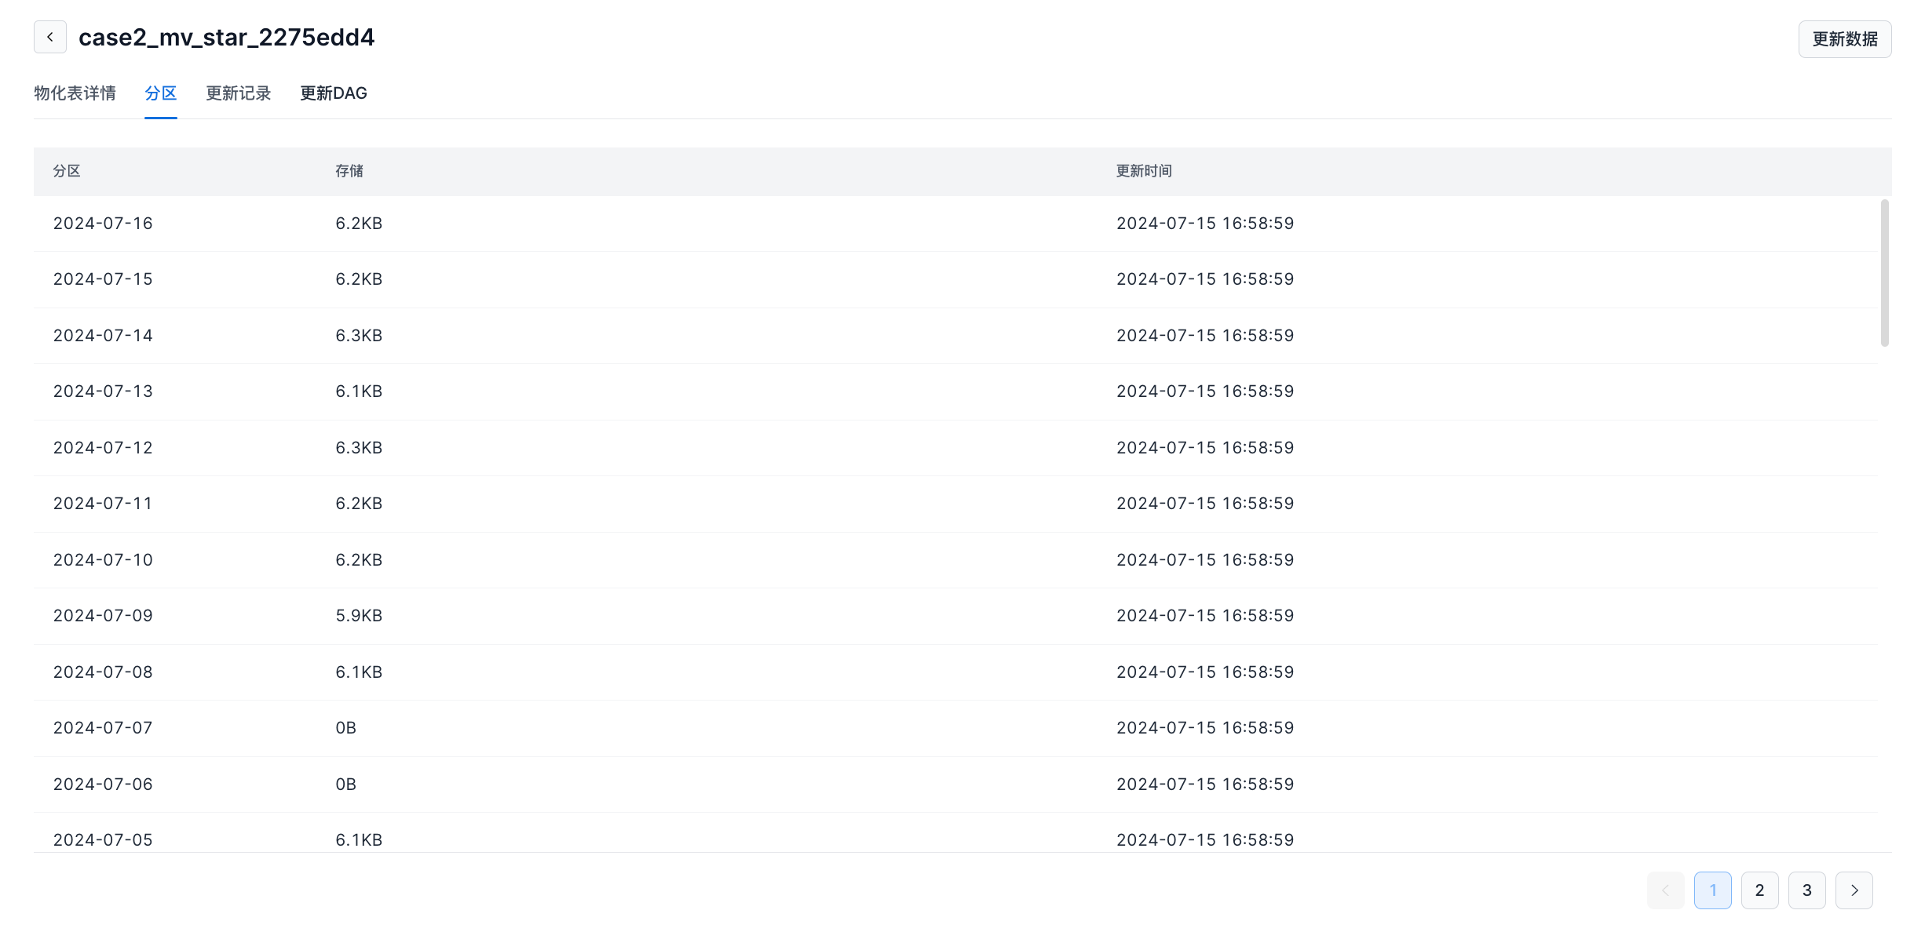This screenshot has height=932, width=1914.
Task: Go to page 2
Action: (x=1759, y=890)
